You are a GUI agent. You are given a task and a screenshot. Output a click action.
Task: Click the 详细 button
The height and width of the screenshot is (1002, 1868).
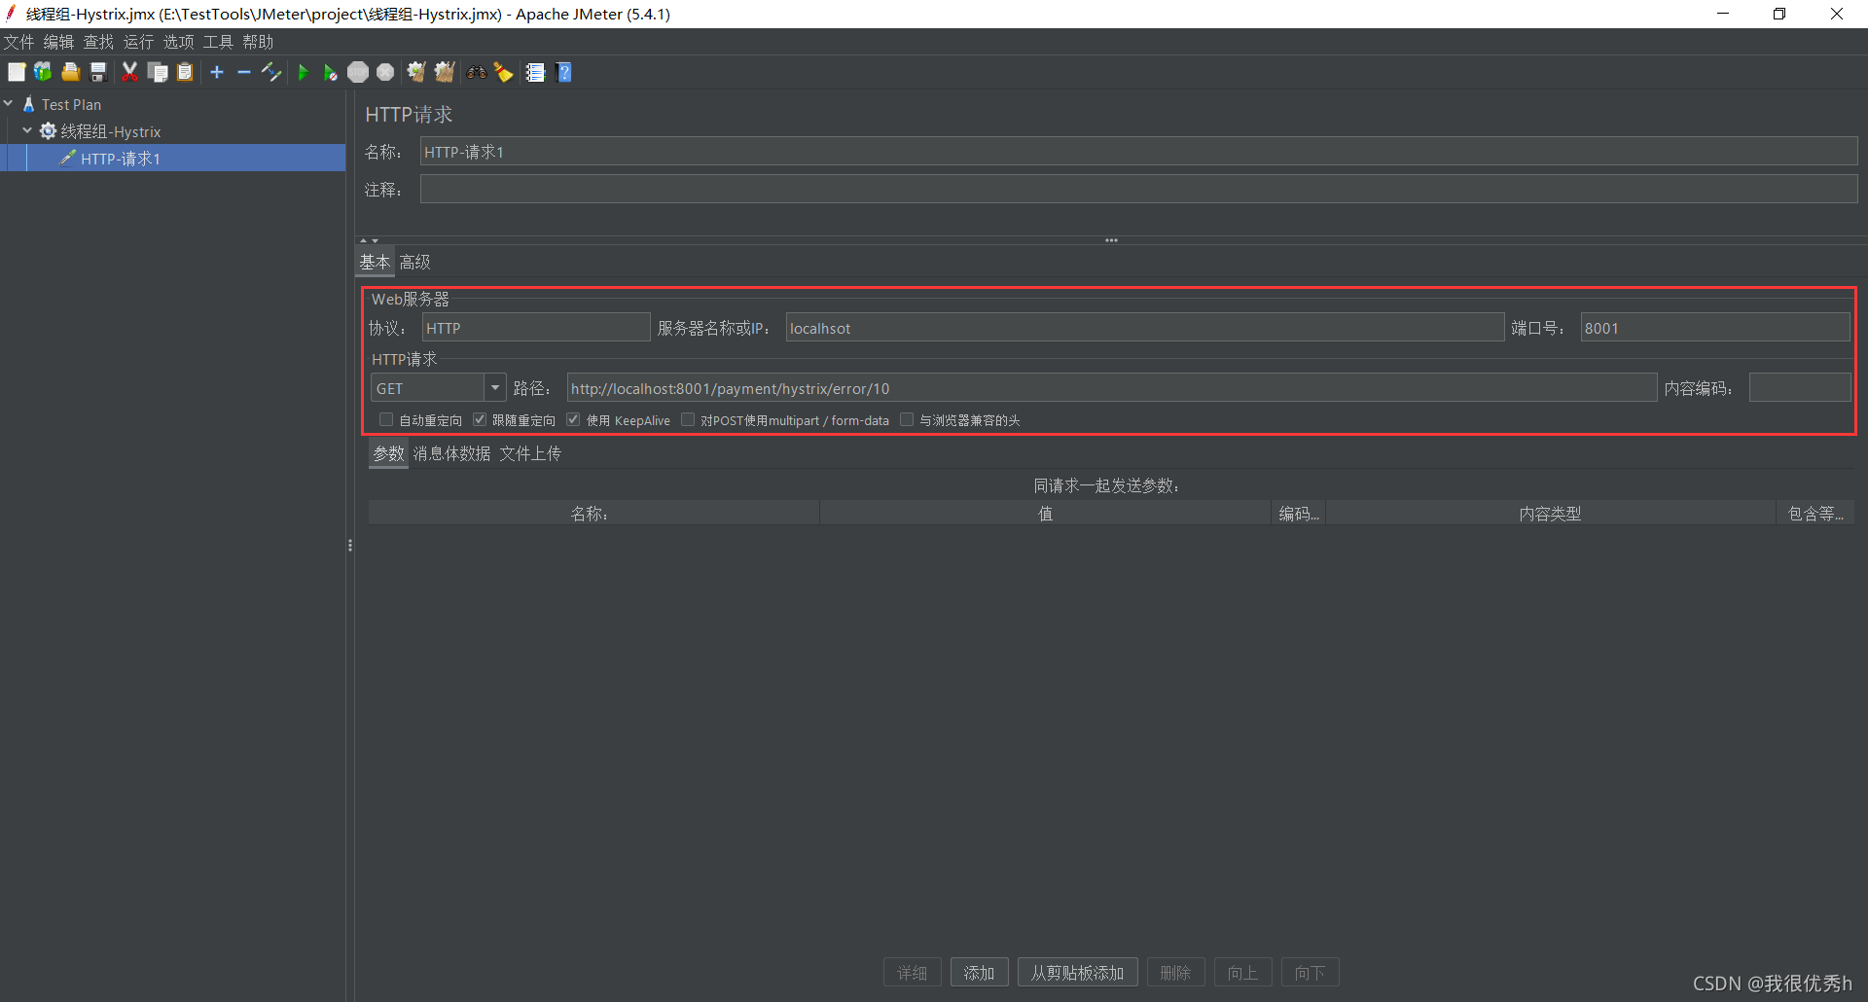click(x=912, y=973)
